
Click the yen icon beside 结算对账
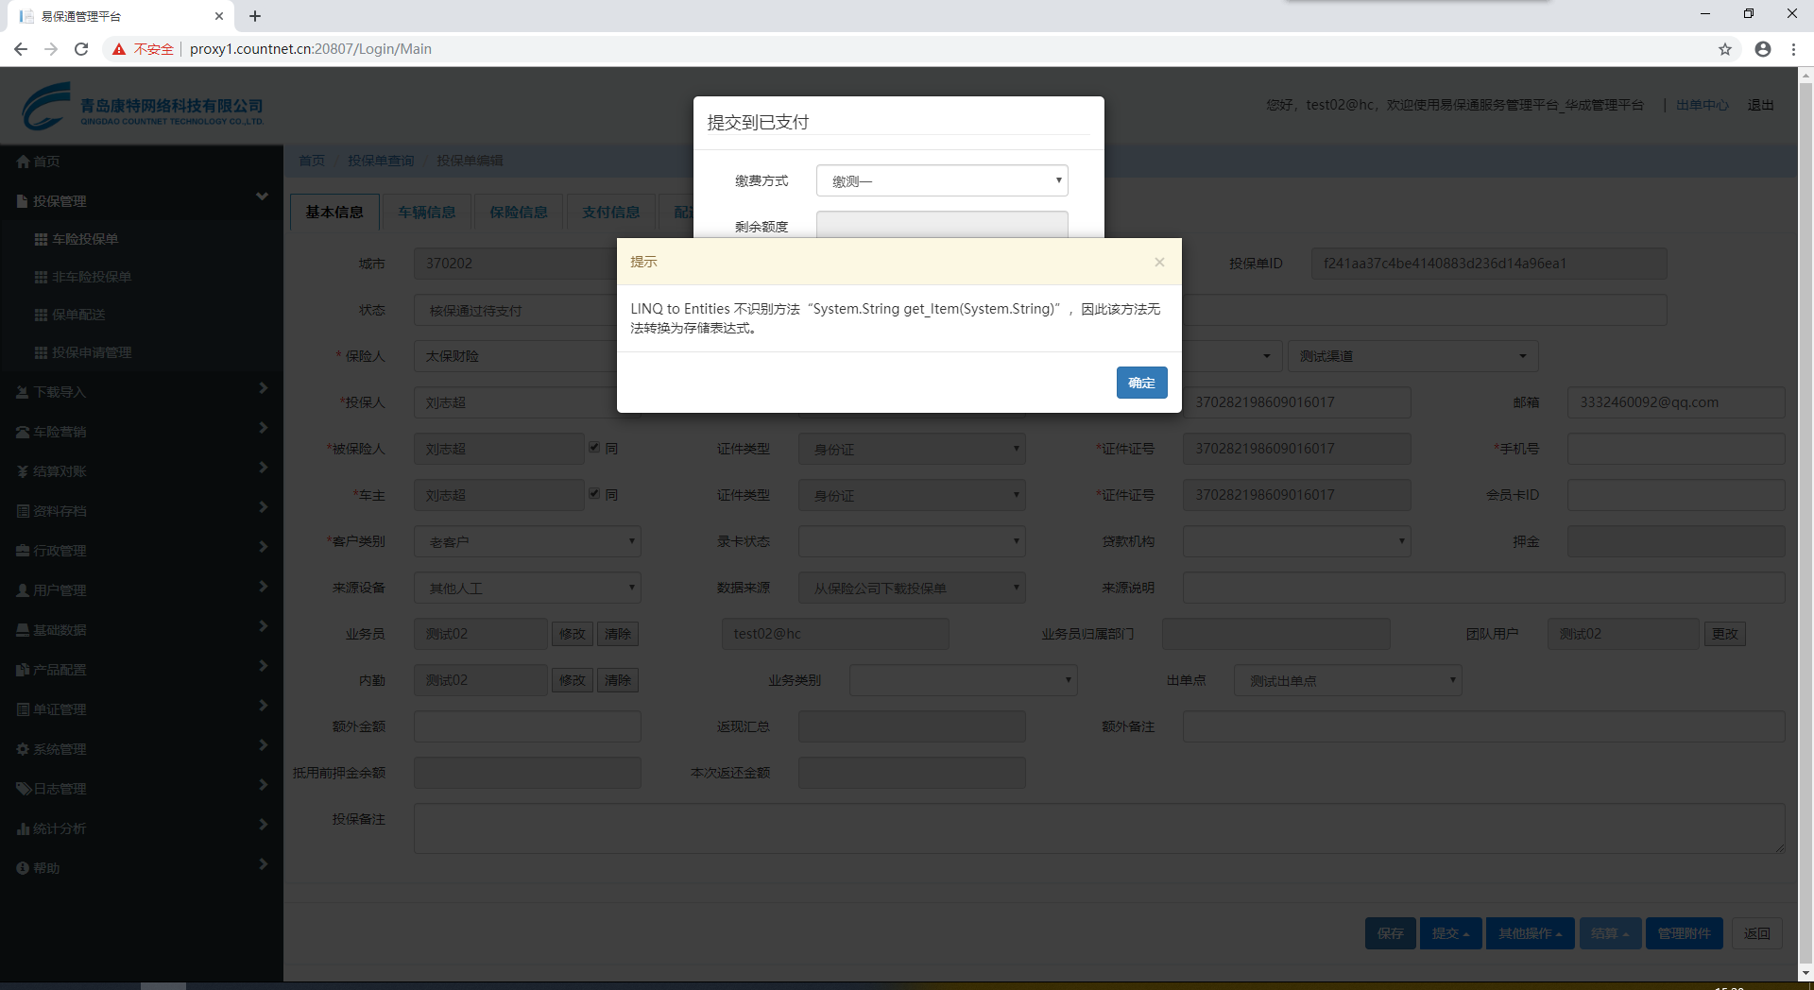click(x=23, y=471)
